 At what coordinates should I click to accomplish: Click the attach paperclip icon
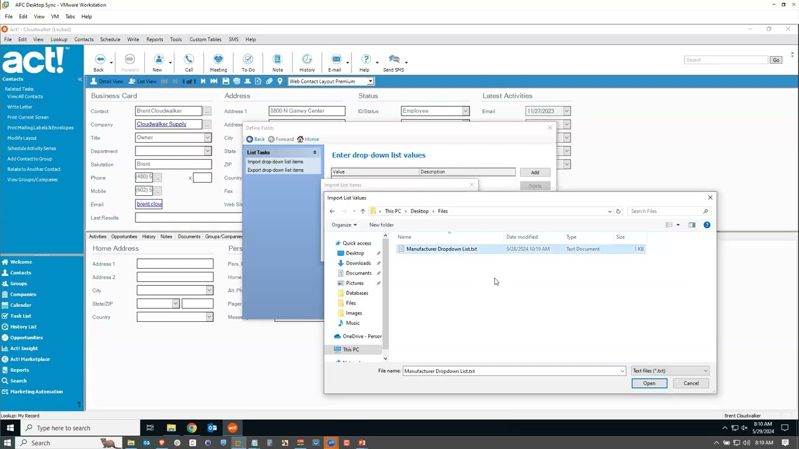(269, 82)
